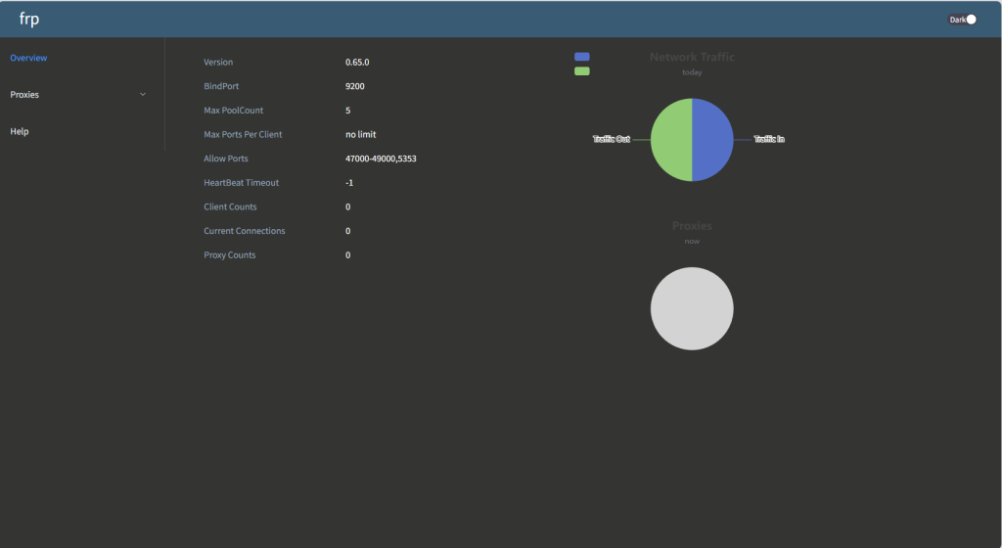The height and width of the screenshot is (548, 1002).
Task: Click the BindPort value 9200
Action: (x=355, y=86)
